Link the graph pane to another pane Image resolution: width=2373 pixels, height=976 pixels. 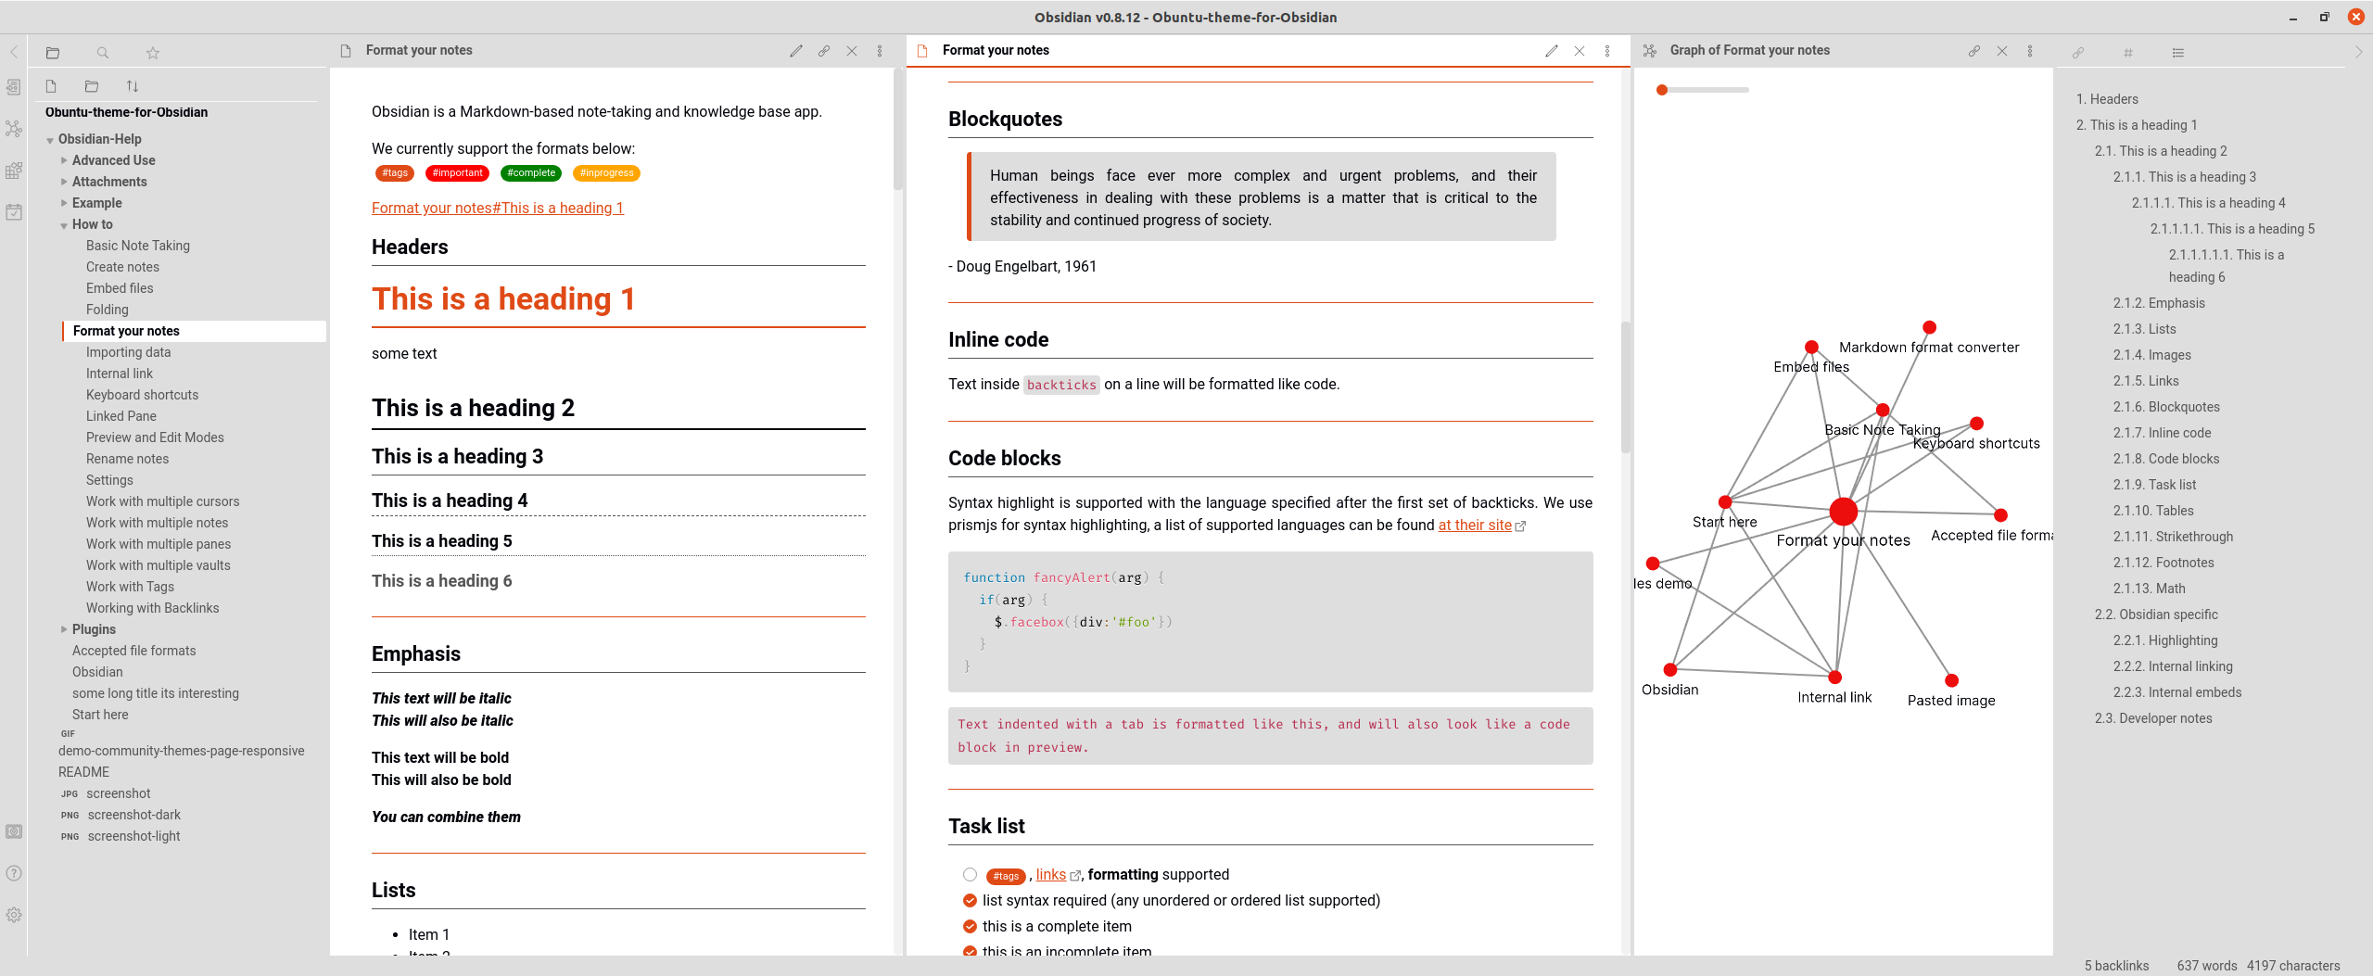(x=1974, y=51)
